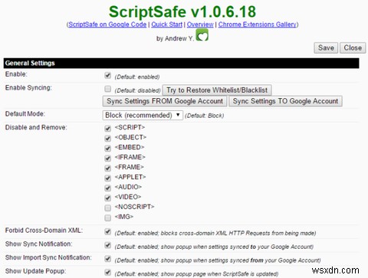Click the Default Mode label
Viewport: 368px width, 278px height.
[25, 114]
